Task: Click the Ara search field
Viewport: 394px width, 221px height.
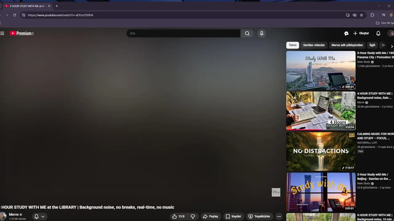Action: [x=183, y=33]
